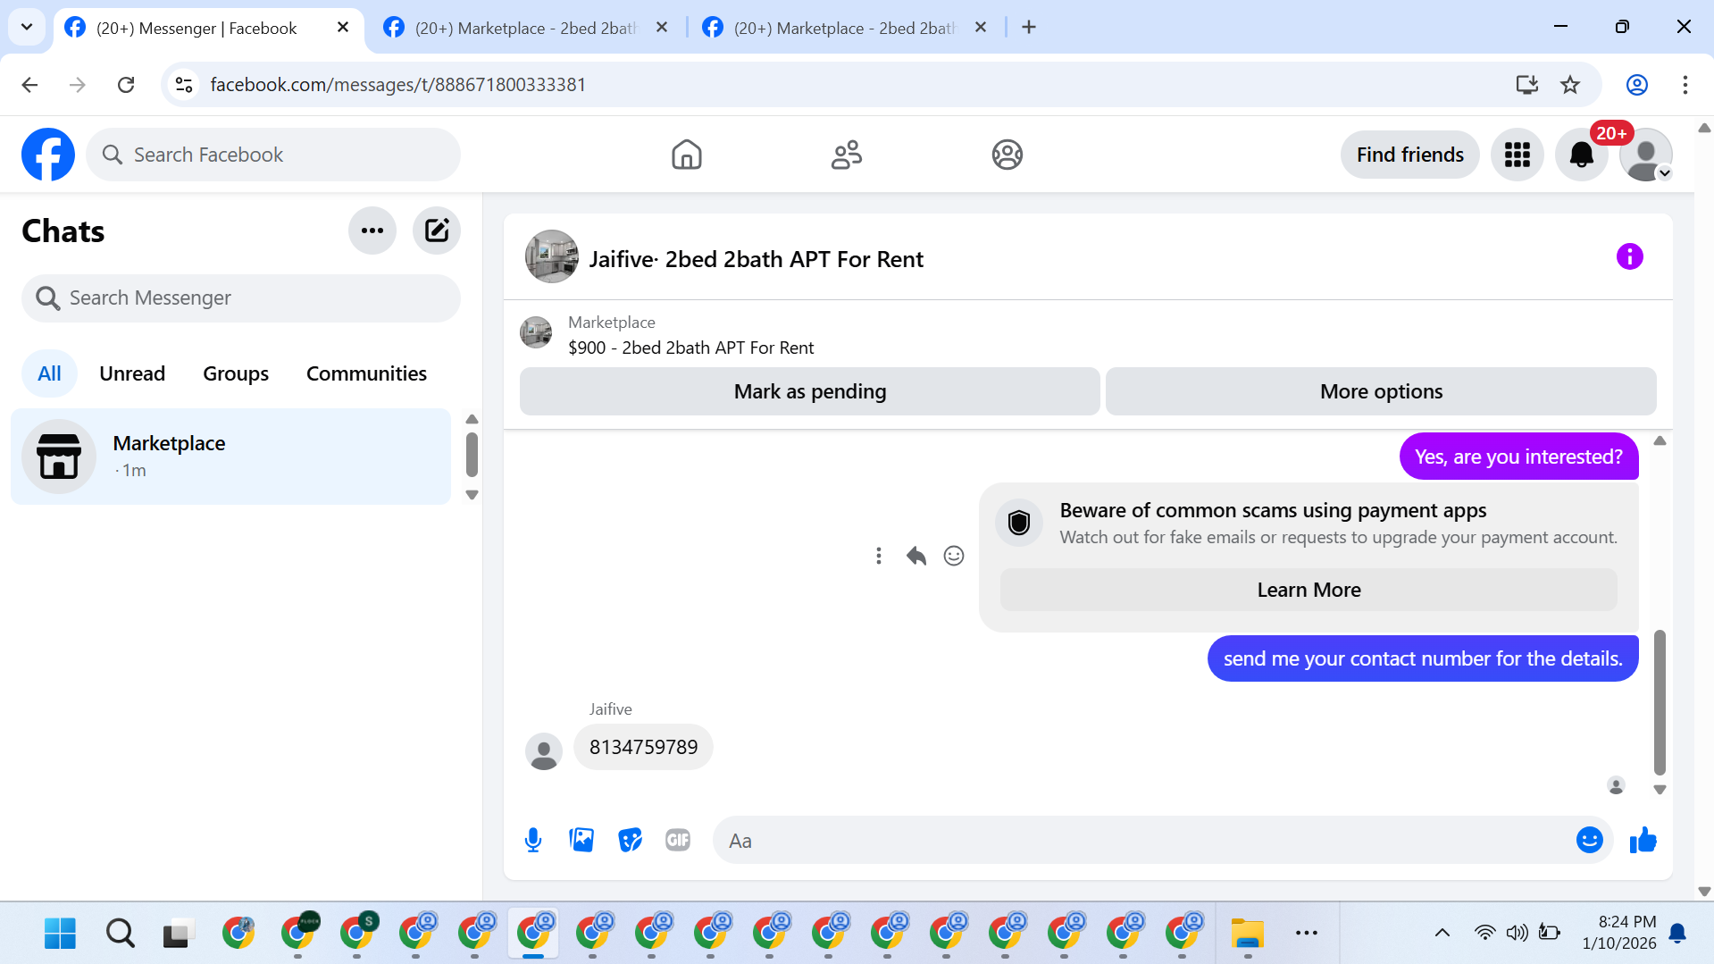Image resolution: width=1714 pixels, height=964 pixels.
Task: Send a thumbs up like
Action: 1643,840
